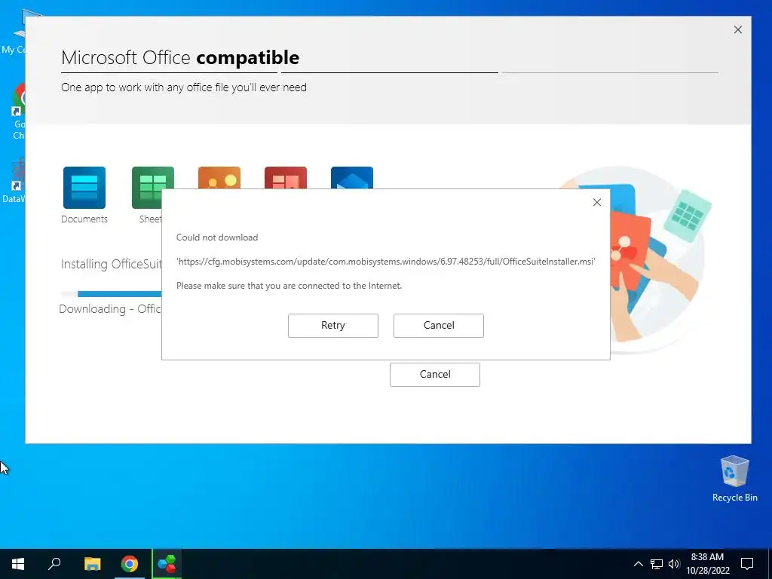Switch to the OfficeSuite installer taskbar icon
Image resolution: width=772 pixels, height=579 pixels.
(x=167, y=564)
